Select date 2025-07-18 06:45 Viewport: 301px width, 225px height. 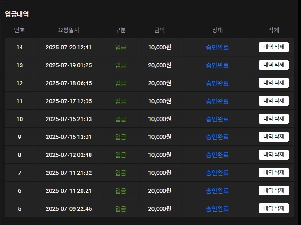coord(69,83)
